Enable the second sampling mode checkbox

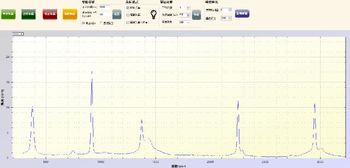[128, 15]
